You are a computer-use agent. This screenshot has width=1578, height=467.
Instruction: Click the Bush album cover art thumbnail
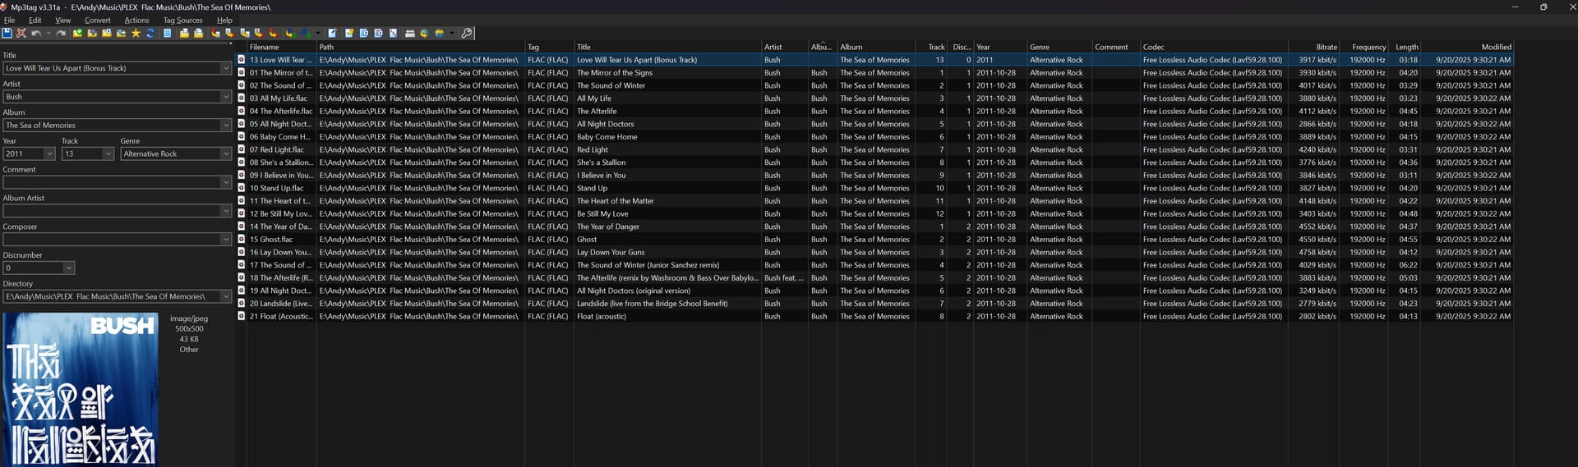click(80, 389)
